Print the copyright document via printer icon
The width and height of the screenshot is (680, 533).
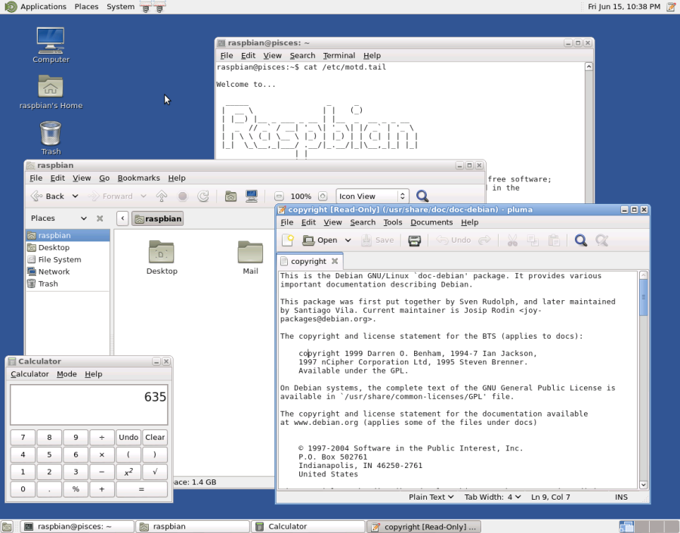click(x=414, y=240)
